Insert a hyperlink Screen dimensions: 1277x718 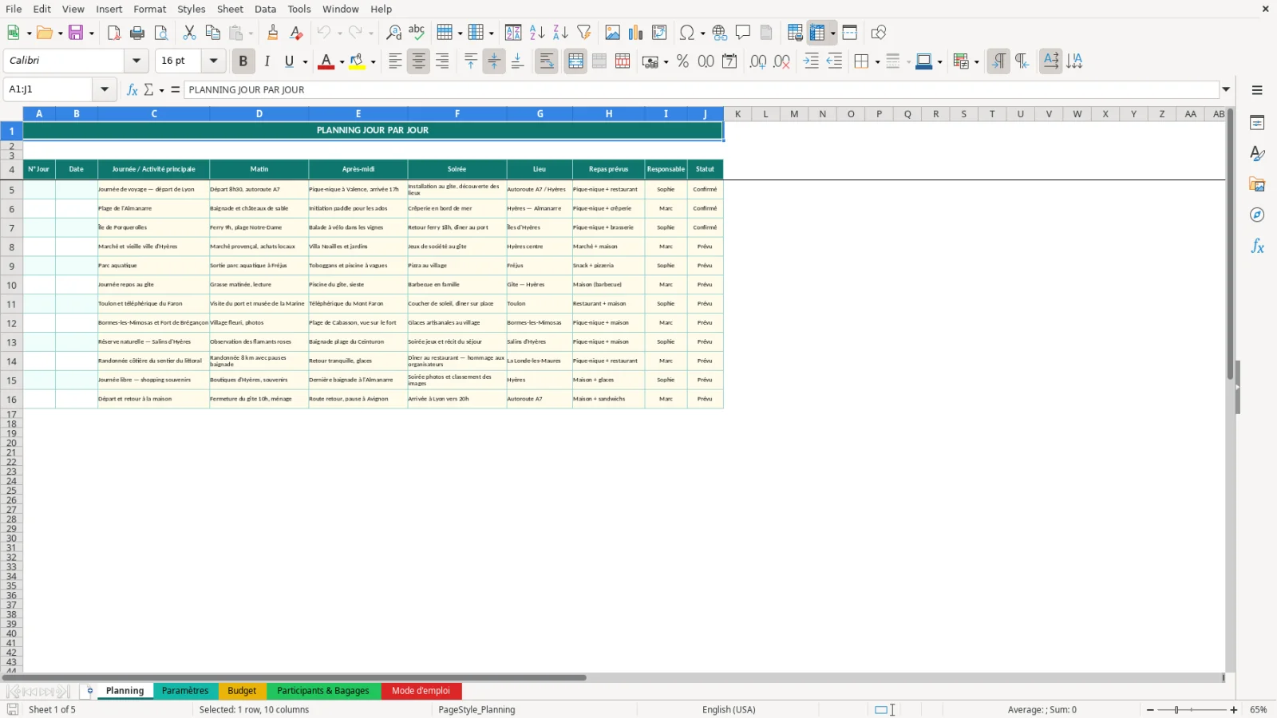coord(720,33)
